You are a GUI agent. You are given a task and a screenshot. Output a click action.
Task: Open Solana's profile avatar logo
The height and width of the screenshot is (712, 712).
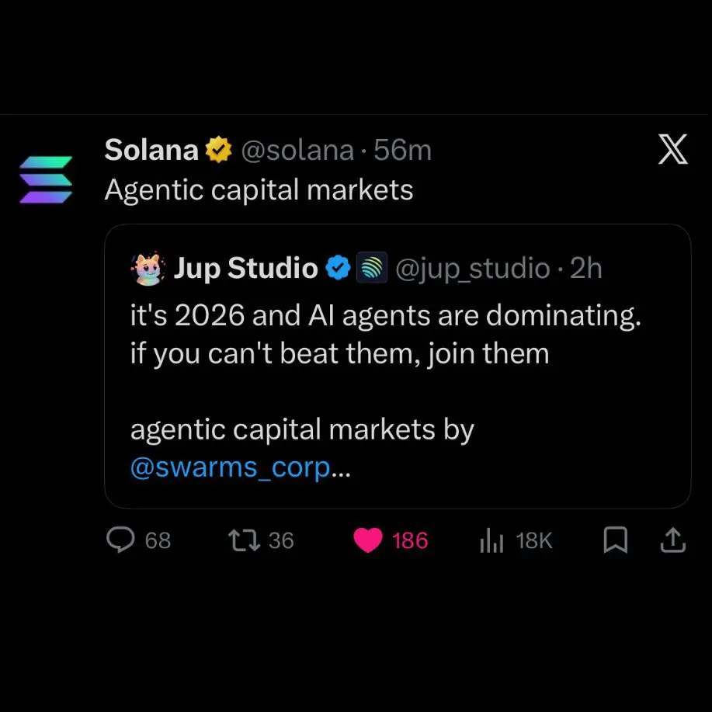tap(46, 180)
